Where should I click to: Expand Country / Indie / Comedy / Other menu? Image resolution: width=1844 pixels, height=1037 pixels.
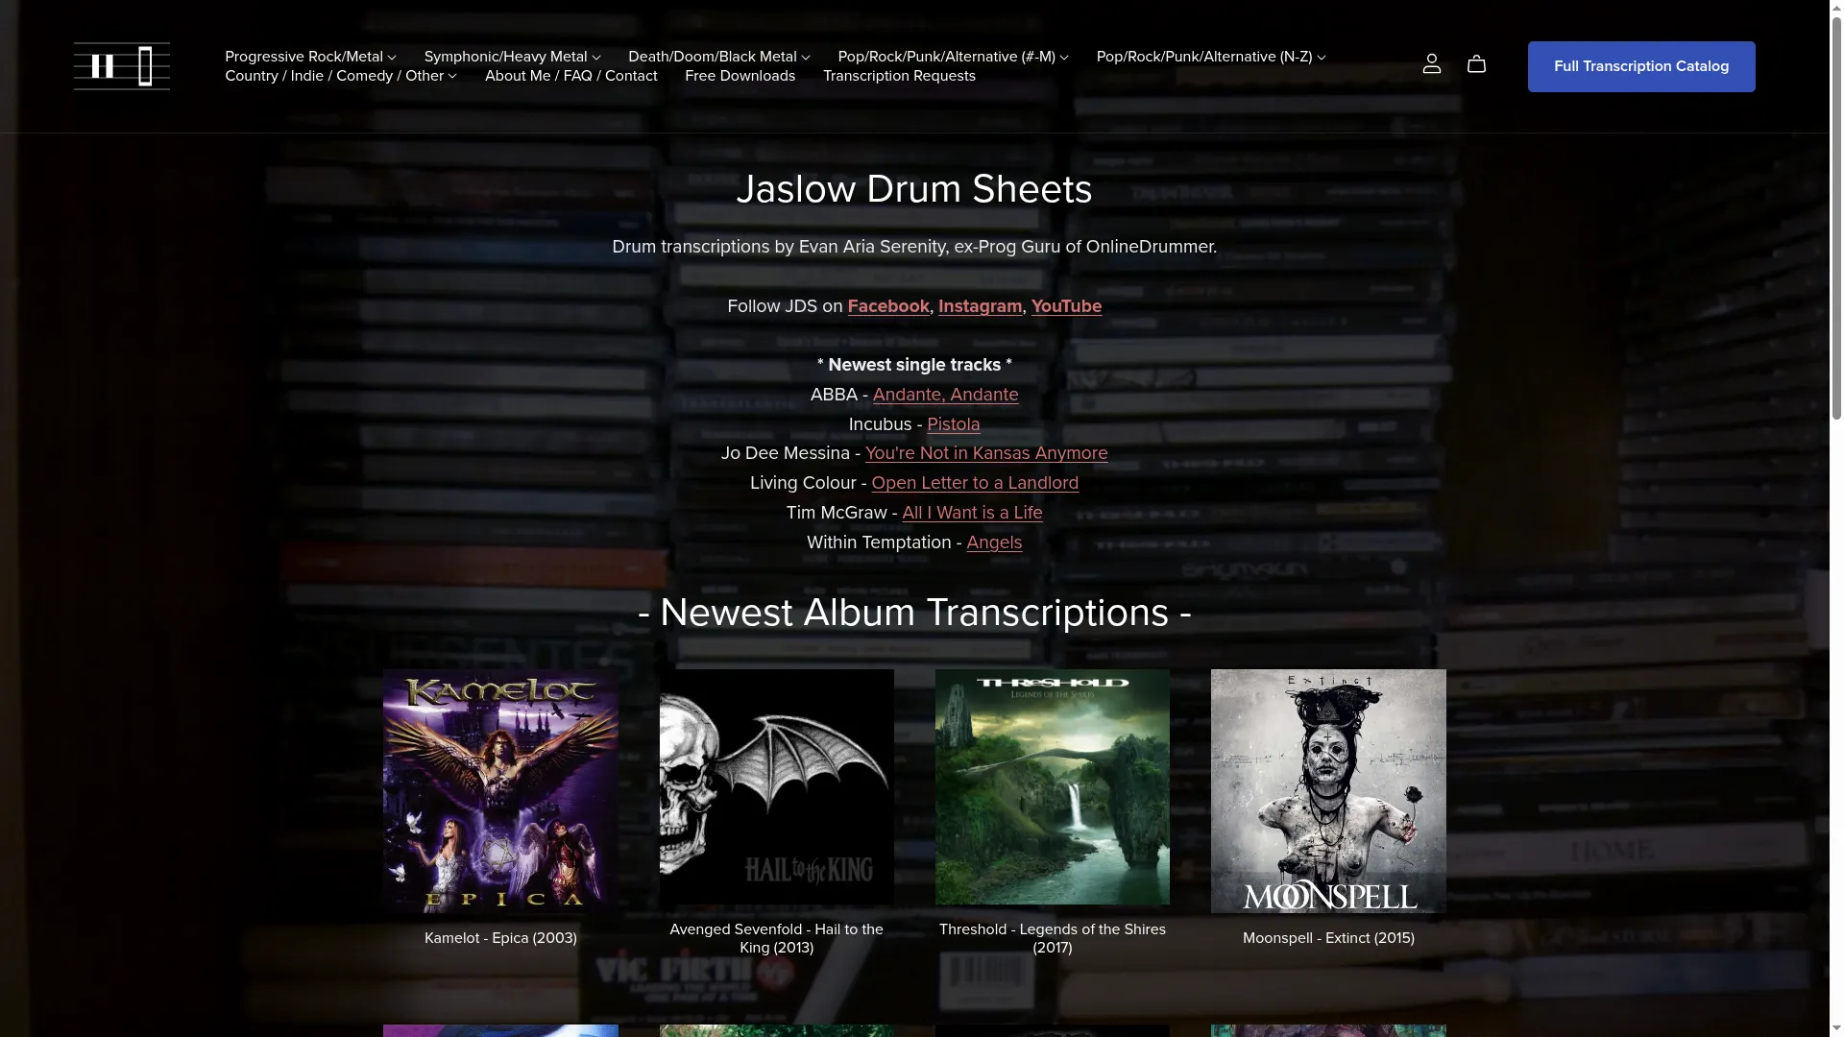(341, 76)
